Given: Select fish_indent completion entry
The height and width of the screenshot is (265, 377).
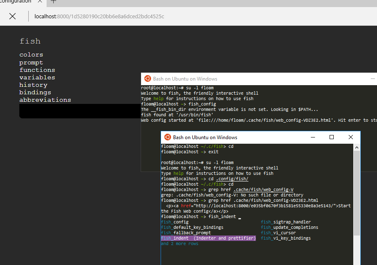Looking at the screenshot, I should tap(208, 238).
